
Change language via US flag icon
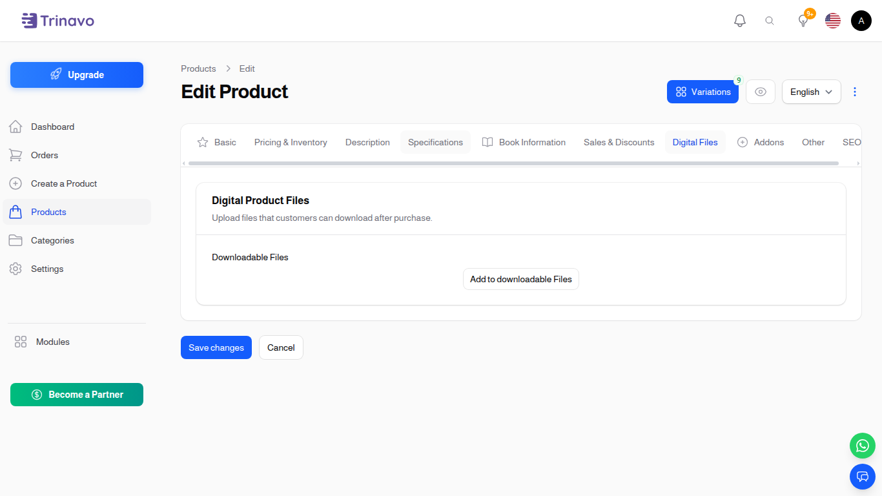coord(833,21)
